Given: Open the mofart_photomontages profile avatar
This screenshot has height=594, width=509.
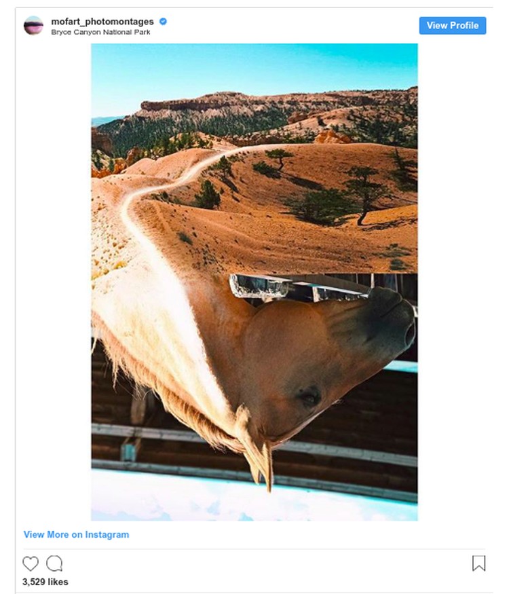Looking at the screenshot, I should [x=33, y=25].
